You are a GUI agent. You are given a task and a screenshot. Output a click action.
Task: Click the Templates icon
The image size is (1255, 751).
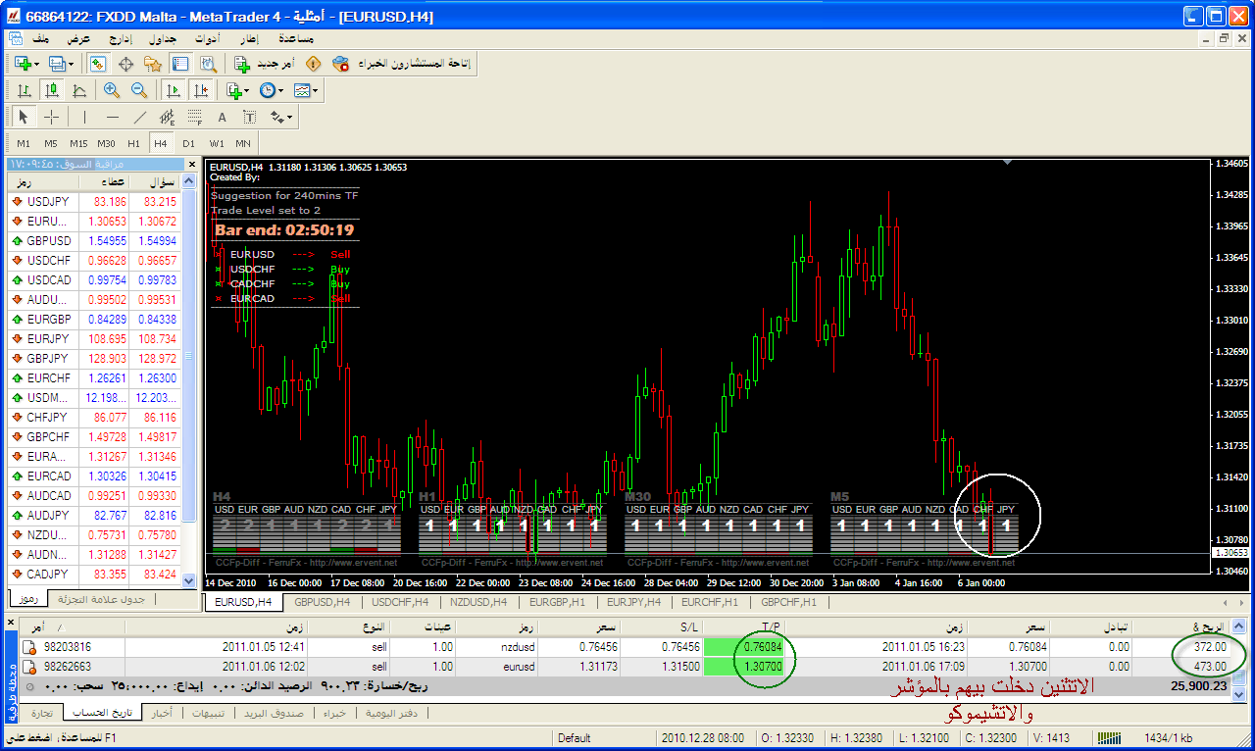(302, 90)
